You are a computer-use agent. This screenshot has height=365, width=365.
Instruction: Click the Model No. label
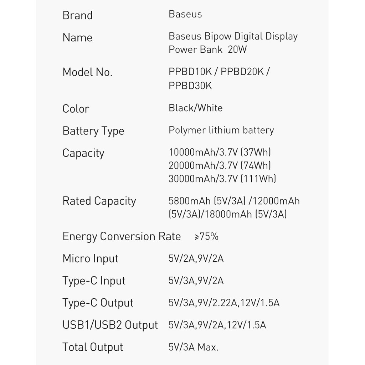(87, 72)
